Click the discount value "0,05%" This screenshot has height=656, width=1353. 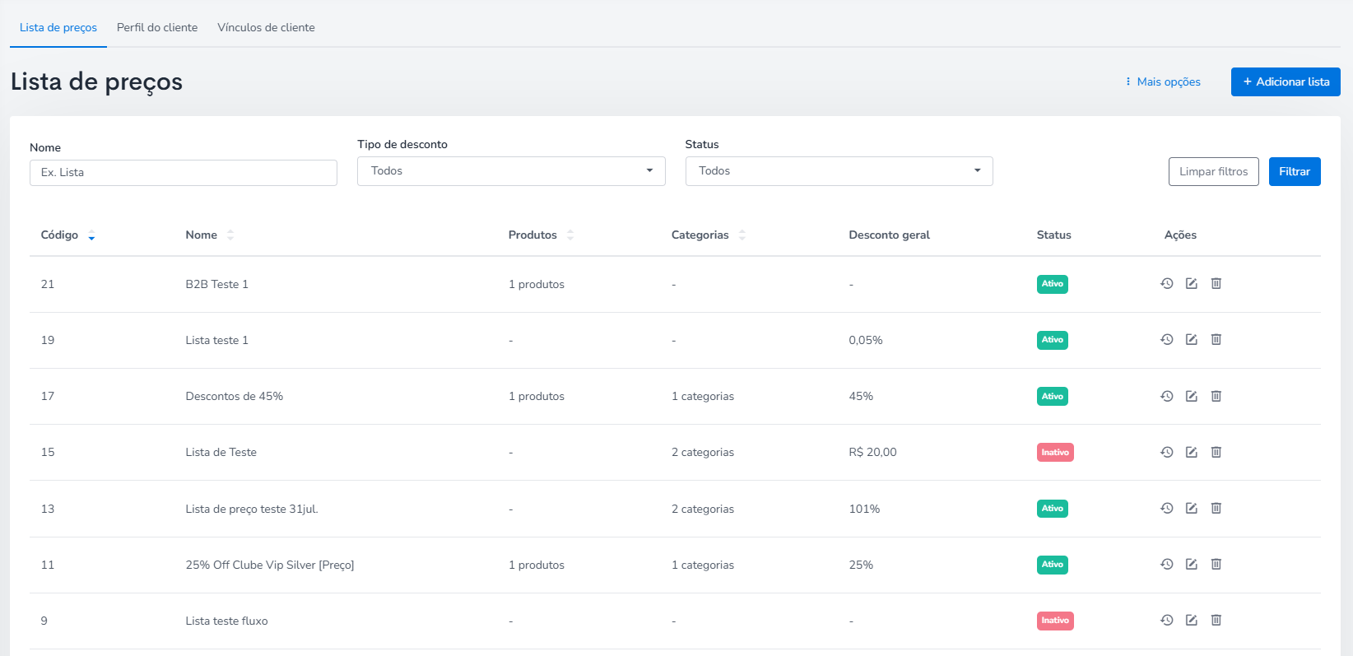866,340
